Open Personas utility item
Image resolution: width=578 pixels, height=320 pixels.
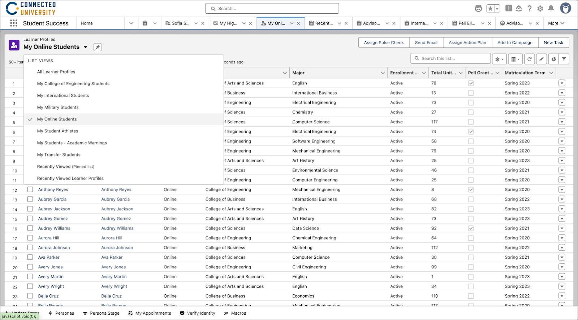click(x=61, y=313)
